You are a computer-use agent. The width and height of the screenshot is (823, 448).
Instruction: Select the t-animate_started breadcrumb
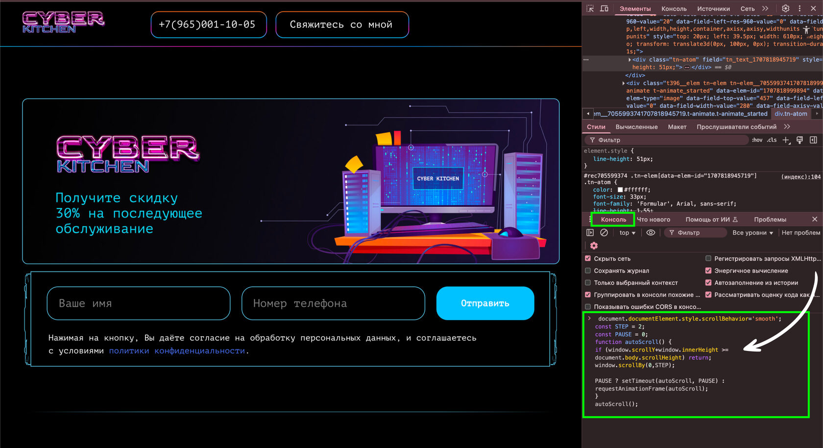pos(680,114)
